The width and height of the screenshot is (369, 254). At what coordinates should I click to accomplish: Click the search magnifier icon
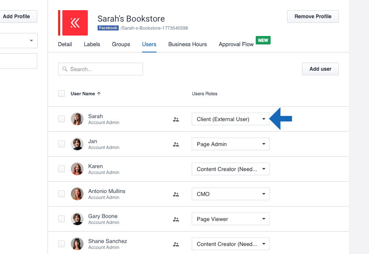click(65, 69)
